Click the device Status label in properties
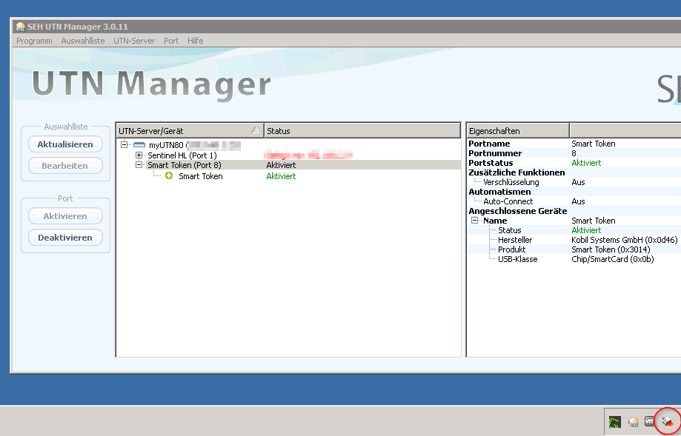Image resolution: width=681 pixels, height=436 pixels. (x=509, y=230)
